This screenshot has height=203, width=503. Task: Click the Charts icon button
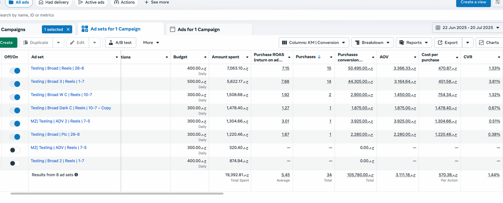(489, 43)
